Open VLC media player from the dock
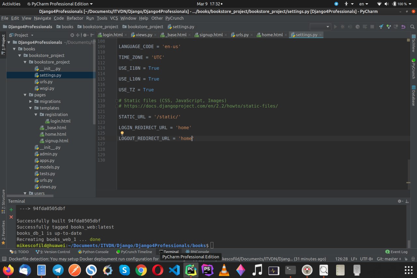 224,270
